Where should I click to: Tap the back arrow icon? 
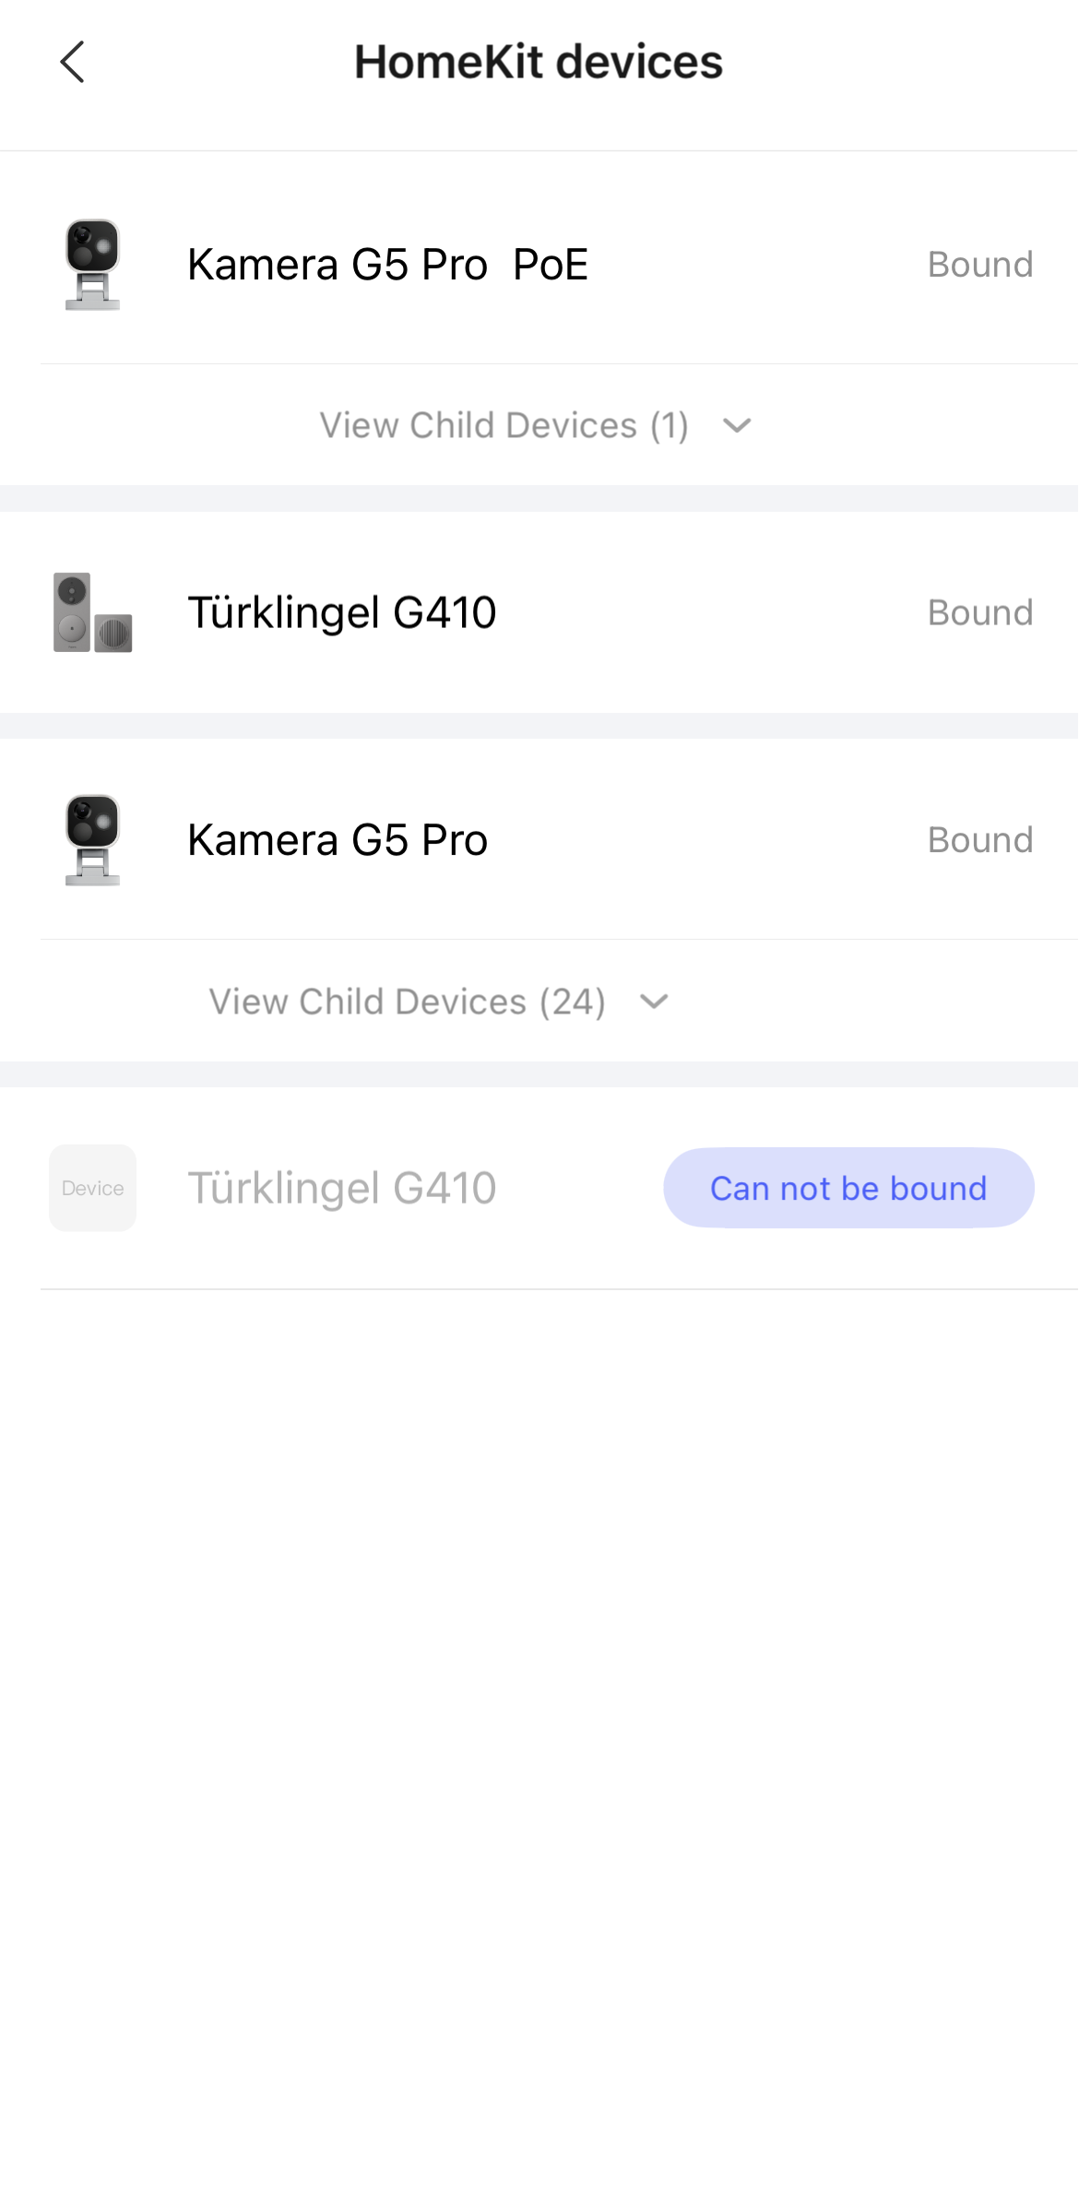click(72, 62)
